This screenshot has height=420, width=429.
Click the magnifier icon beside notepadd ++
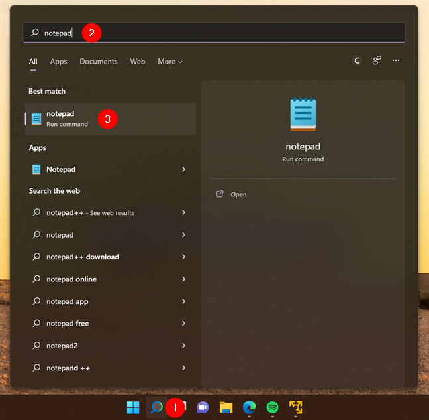tap(36, 368)
